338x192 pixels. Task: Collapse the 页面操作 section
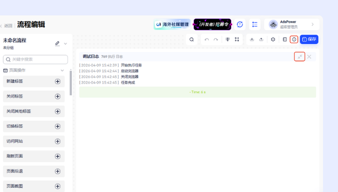(x=62, y=70)
